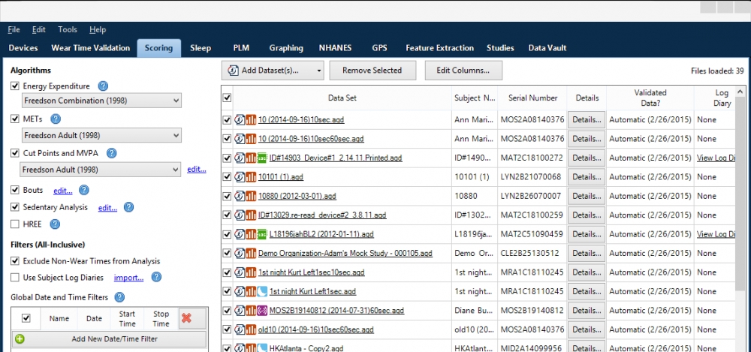Click help icon next to Sedentary Analysis
Viewport: 751px width, 352px height.
[128, 207]
